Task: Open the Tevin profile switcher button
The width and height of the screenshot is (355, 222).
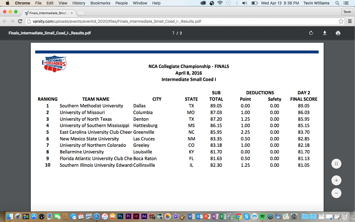Action: 347,12
